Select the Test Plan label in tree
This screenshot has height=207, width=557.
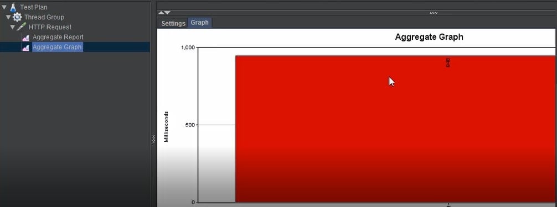click(x=34, y=7)
